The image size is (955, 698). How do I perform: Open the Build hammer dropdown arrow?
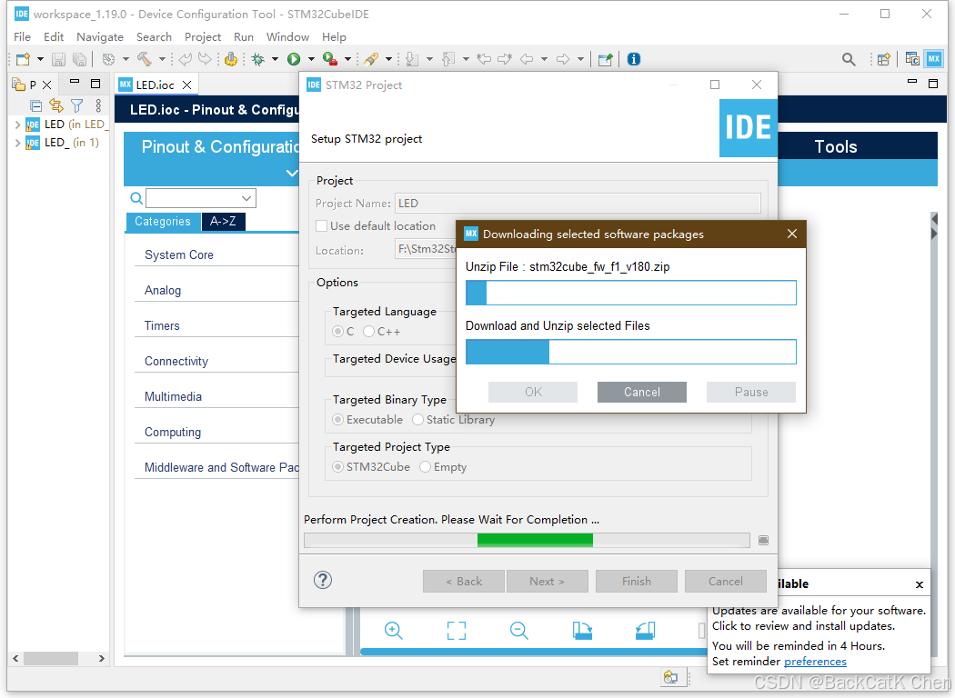162,59
